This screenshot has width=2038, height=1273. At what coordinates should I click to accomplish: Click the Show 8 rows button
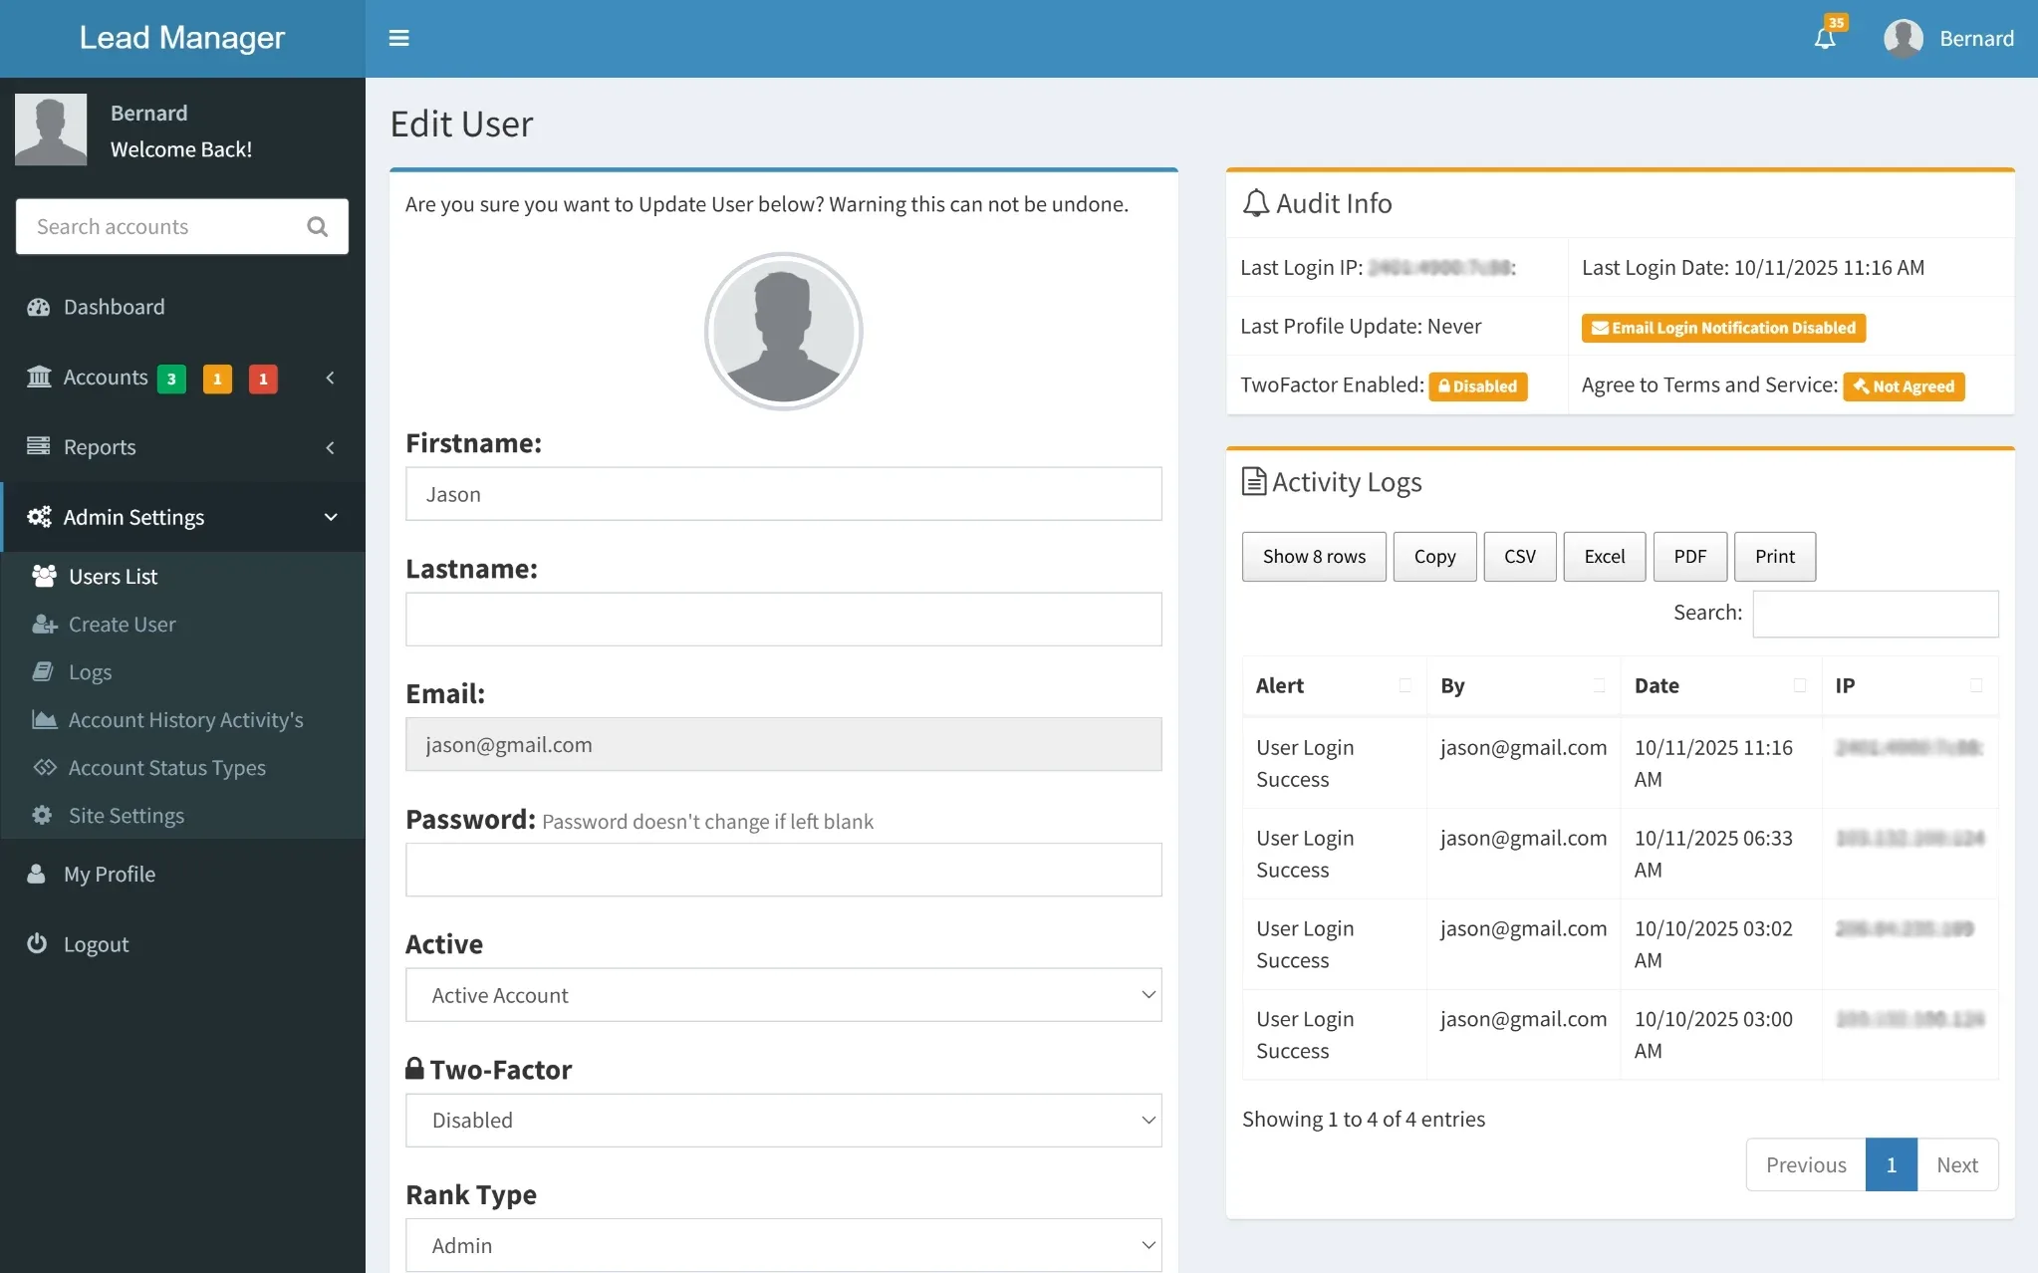coord(1313,557)
